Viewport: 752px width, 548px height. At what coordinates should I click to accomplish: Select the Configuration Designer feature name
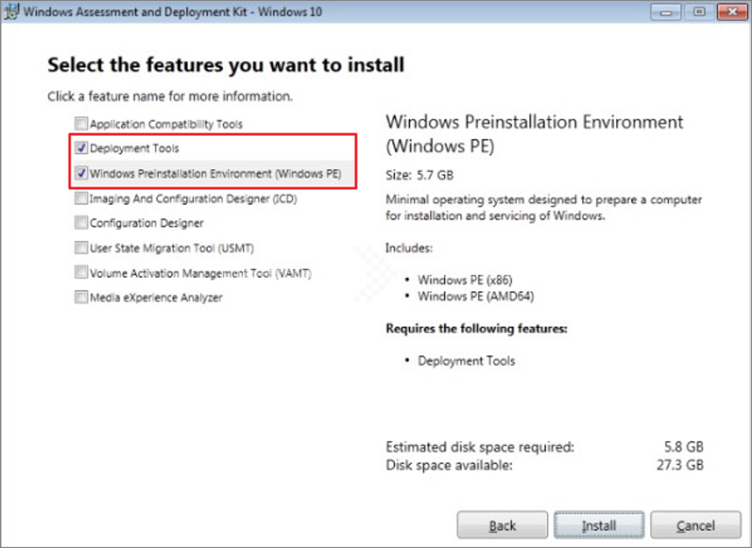point(146,224)
